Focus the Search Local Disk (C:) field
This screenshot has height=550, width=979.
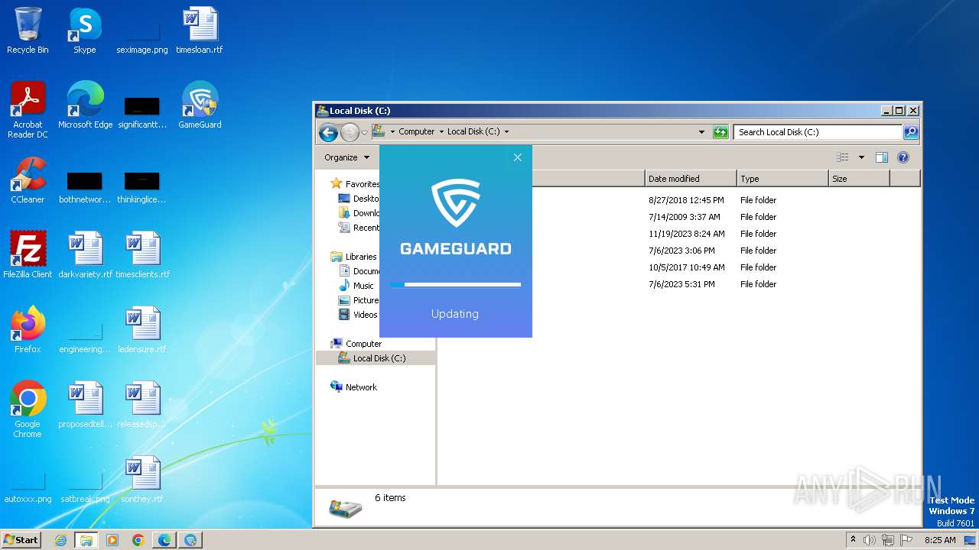pos(818,132)
